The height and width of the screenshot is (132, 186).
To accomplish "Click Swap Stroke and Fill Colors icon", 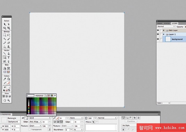I will (9, 90).
